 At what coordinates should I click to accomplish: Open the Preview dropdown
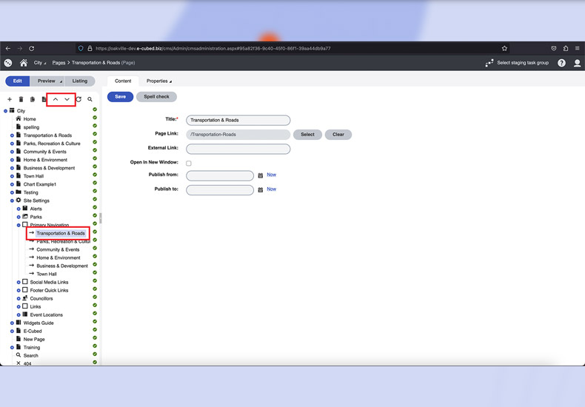(x=50, y=81)
